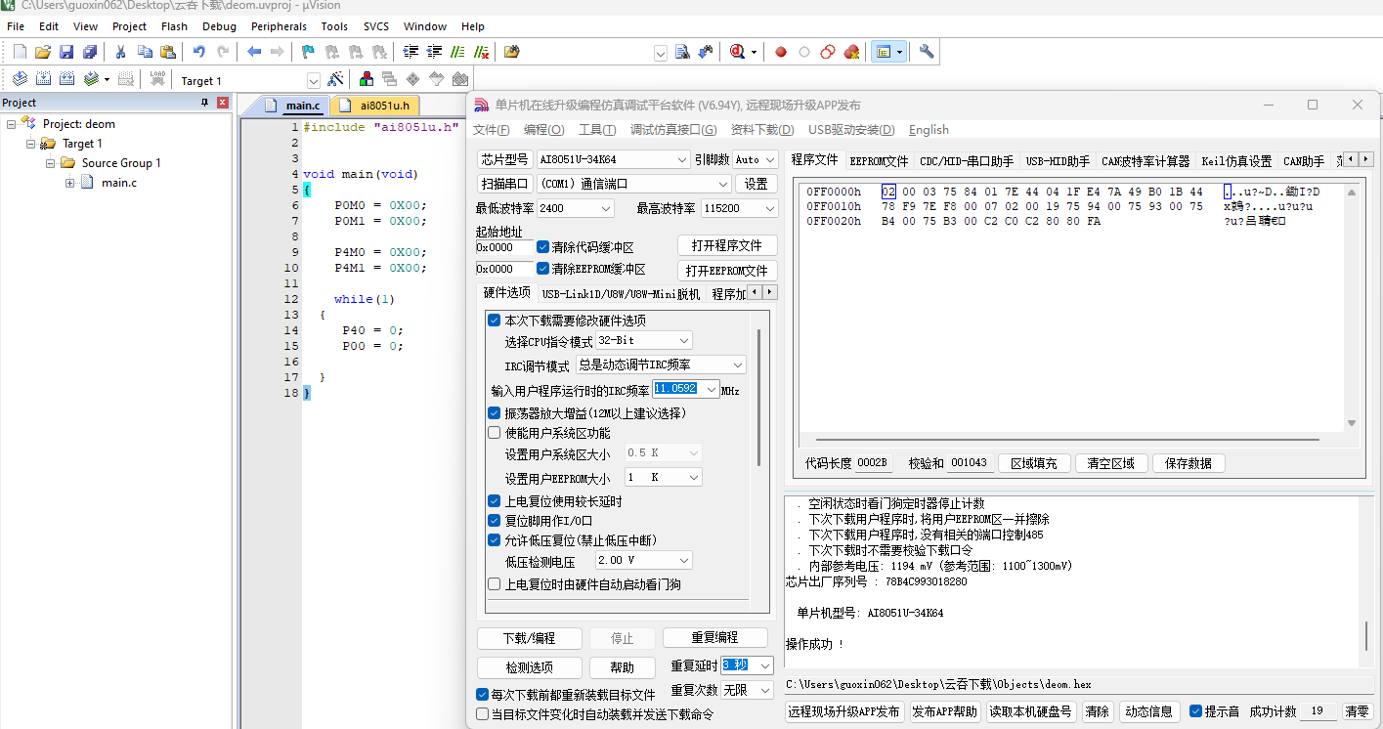1383x729 pixels.
Task: Open the 芯片型号 AI8051U-34K64 dropdown
Action: (682, 159)
